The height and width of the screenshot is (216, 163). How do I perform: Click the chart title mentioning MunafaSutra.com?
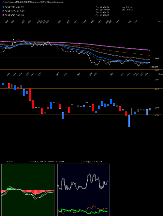coord(33,2)
